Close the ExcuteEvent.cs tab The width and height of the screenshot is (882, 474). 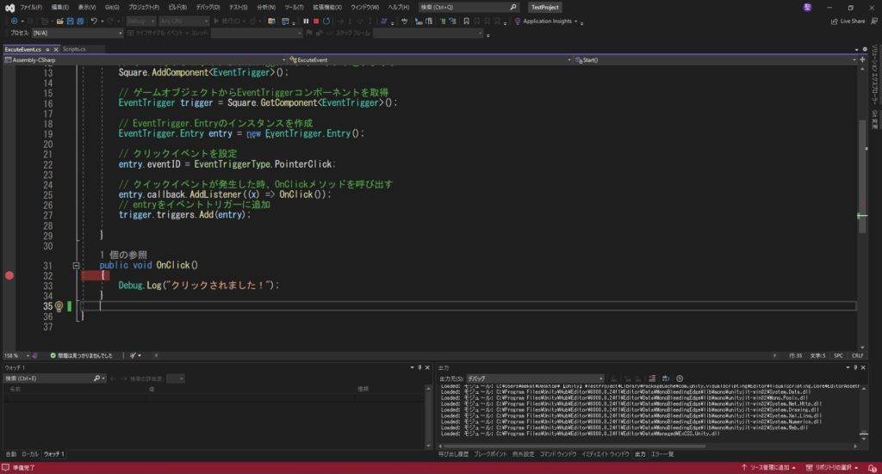click(56, 49)
